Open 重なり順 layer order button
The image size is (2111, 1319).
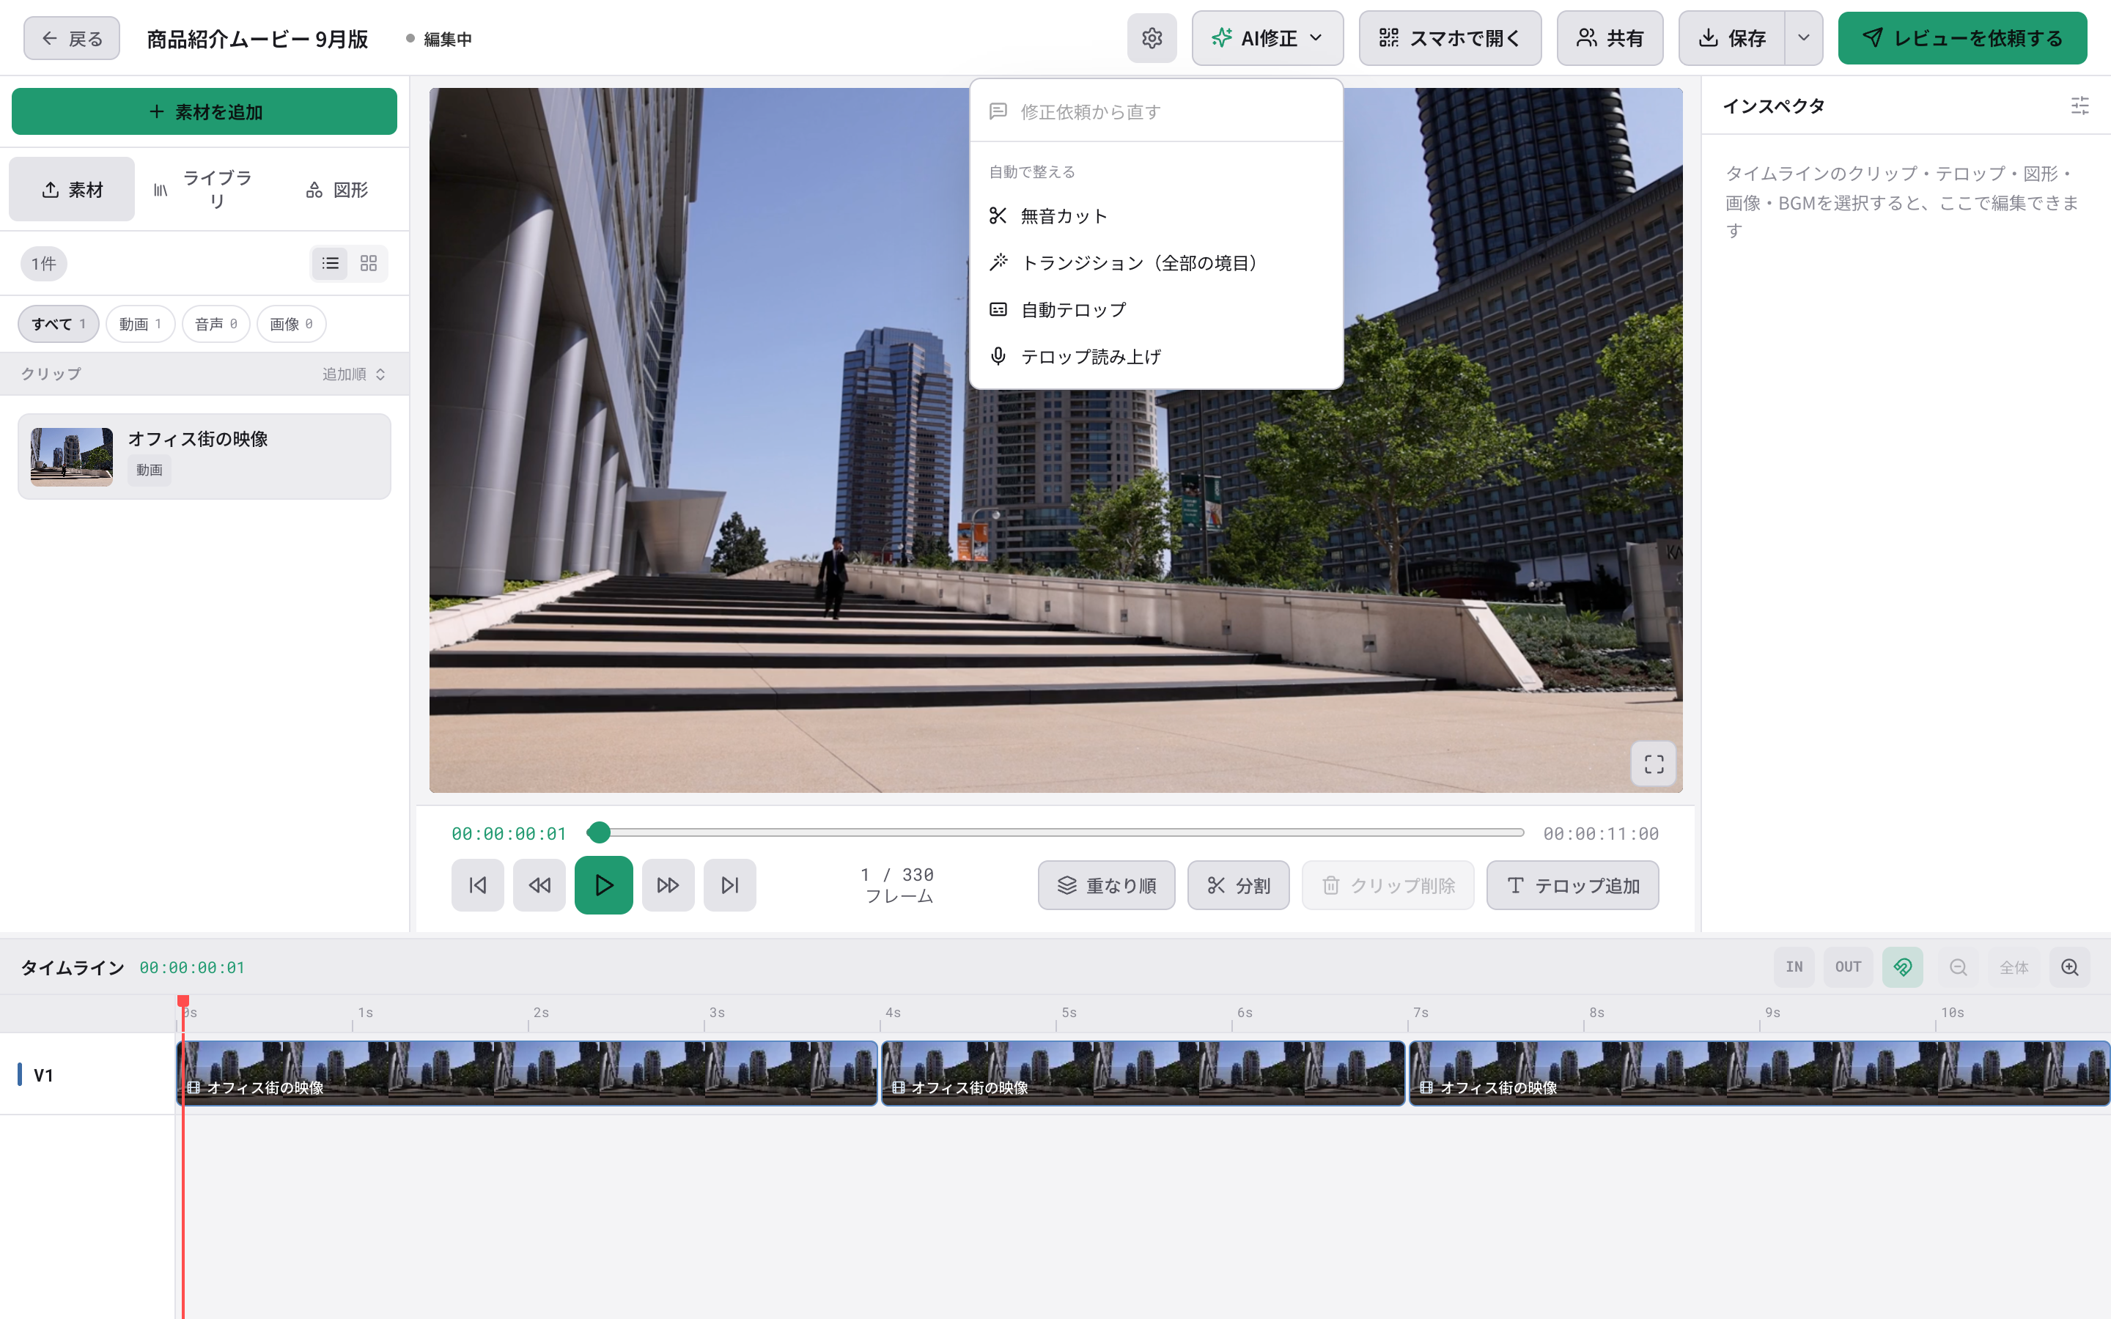click(x=1106, y=885)
